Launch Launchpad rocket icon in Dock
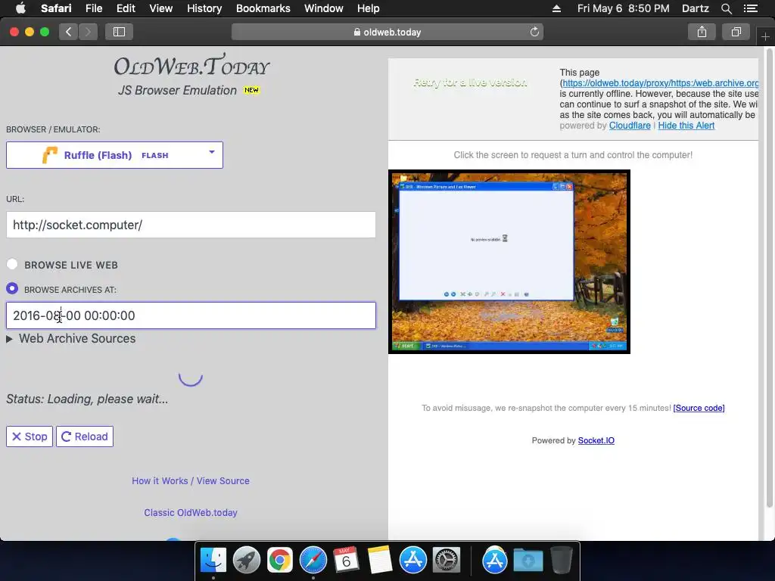Screen dimensions: 775x581 tap(246, 561)
